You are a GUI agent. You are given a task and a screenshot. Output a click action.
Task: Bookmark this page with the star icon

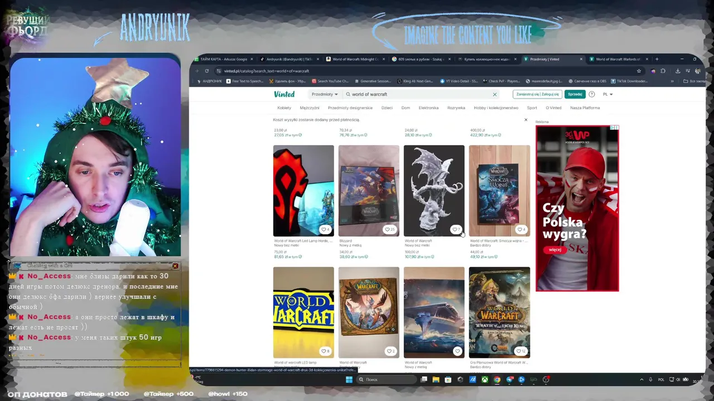(639, 71)
